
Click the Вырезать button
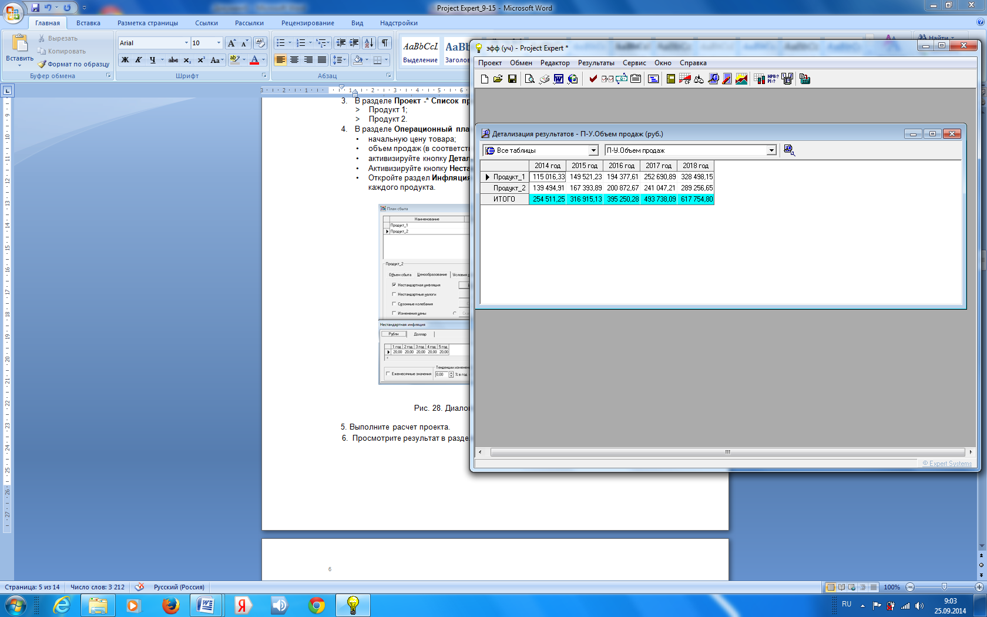coord(58,38)
